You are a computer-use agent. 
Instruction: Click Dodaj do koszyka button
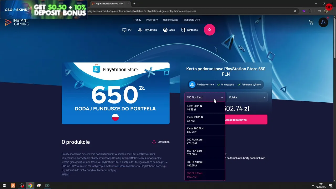click(246, 120)
